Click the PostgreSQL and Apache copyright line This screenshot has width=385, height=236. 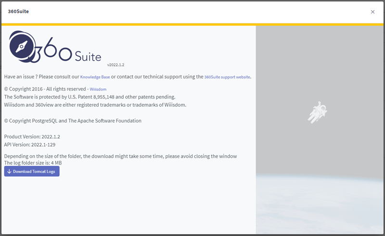point(73,121)
